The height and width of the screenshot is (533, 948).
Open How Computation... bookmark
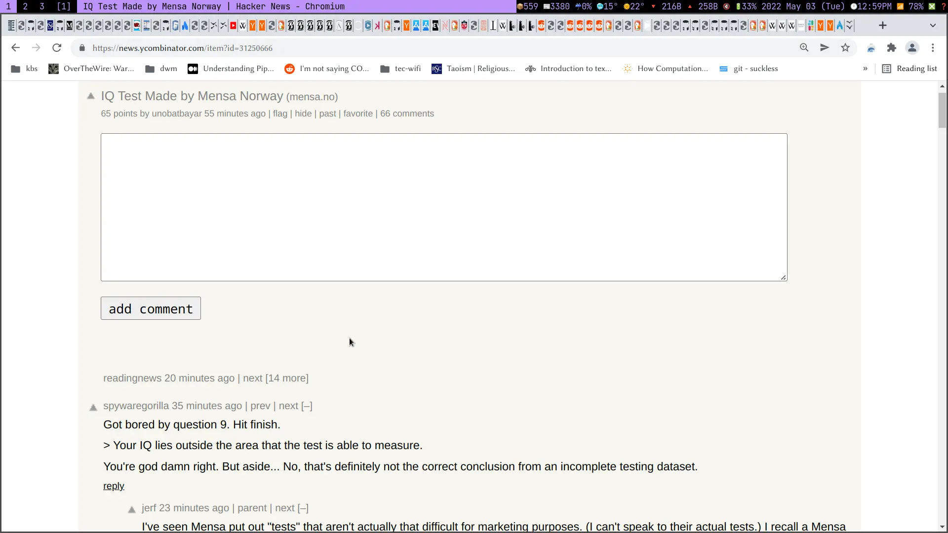666,69
